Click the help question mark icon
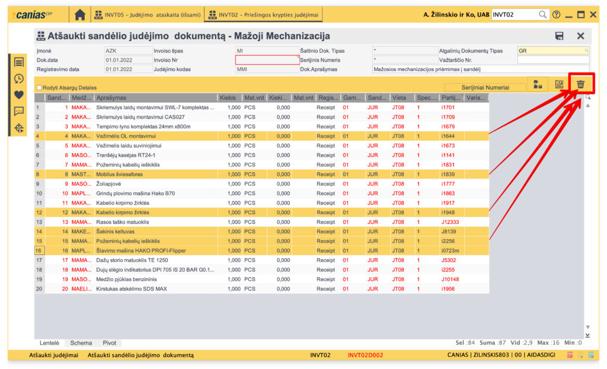607x369 pixels. 556,14
